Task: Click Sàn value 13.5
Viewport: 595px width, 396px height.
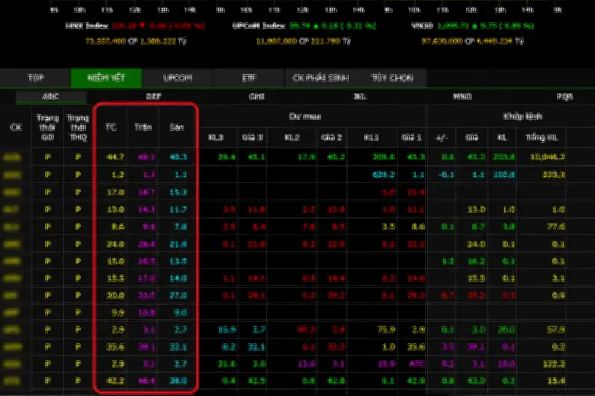Action: [178, 262]
